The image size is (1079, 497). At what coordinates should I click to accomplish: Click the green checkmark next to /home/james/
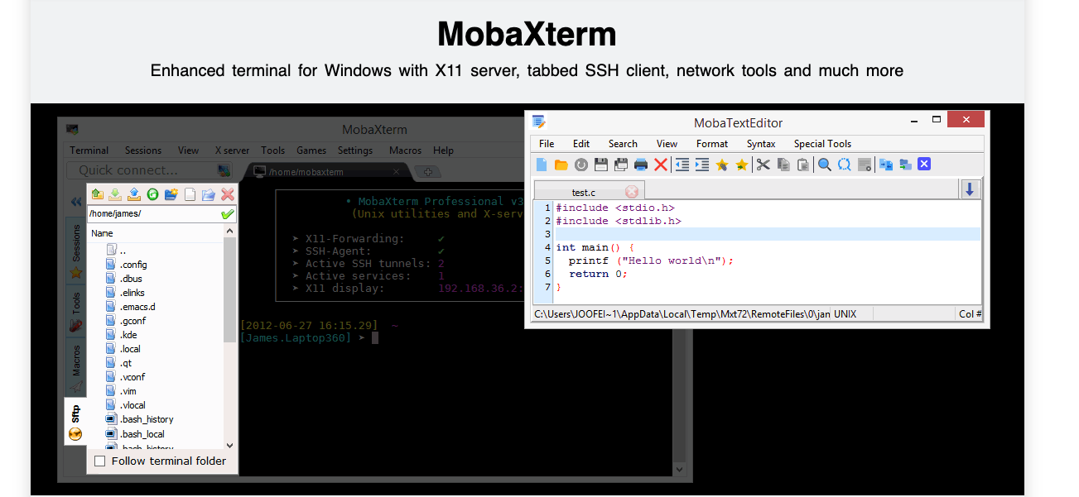pos(228,214)
